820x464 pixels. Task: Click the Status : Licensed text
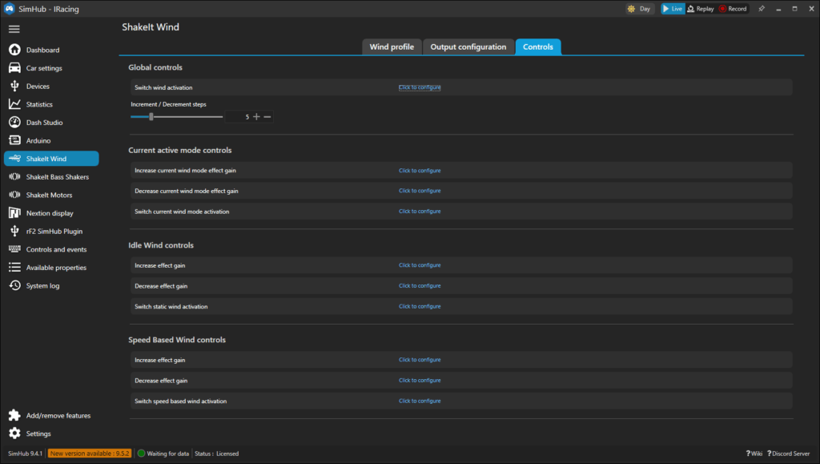[216, 454]
